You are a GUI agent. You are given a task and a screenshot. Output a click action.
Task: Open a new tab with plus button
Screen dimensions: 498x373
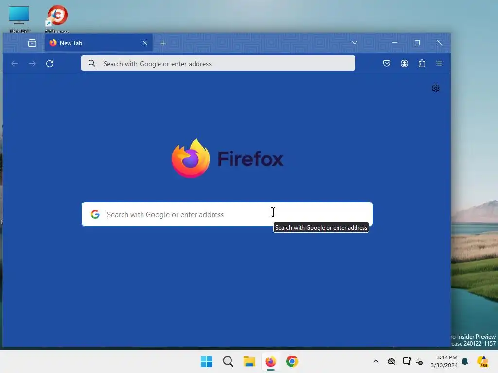point(163,43)
